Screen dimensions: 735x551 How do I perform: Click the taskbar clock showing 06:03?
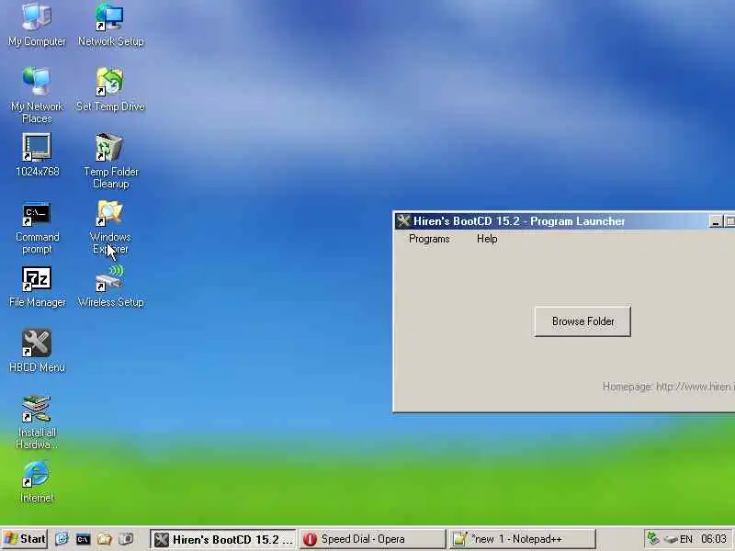click(714, 539)
